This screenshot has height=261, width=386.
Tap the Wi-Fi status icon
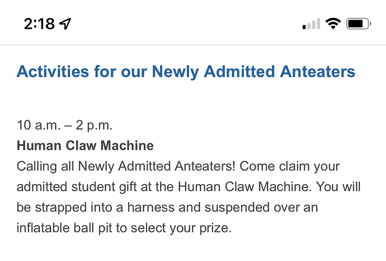coord(333,23)
